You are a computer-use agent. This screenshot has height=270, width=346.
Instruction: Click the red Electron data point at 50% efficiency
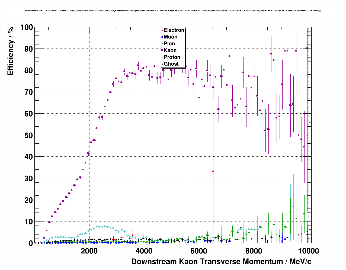pyautogui.click(x=307, y=135)
